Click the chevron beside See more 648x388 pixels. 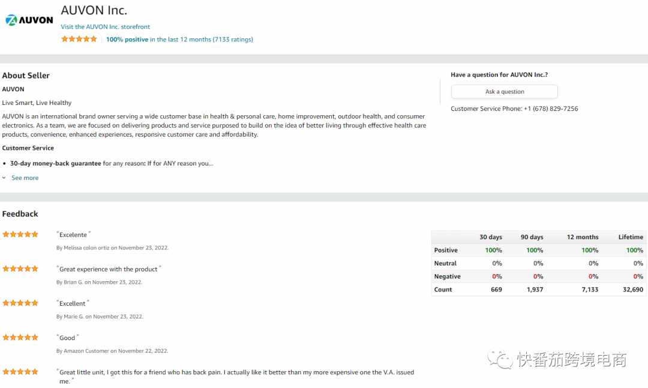(4, 178)
